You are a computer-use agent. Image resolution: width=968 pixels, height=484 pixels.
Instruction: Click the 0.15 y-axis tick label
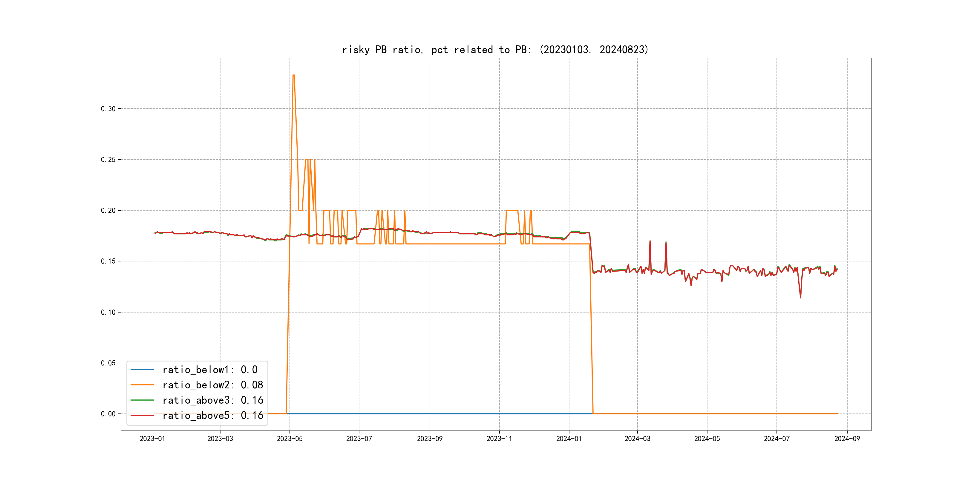(108, 261)
